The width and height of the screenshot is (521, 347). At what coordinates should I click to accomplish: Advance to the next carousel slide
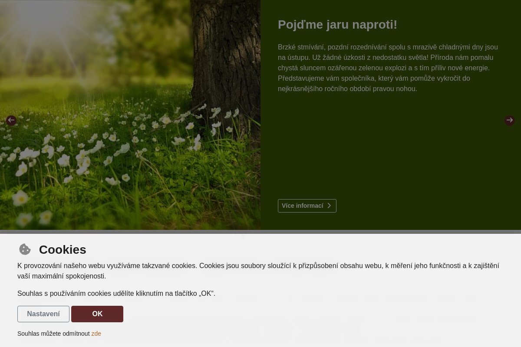click(x=509, y=121)
